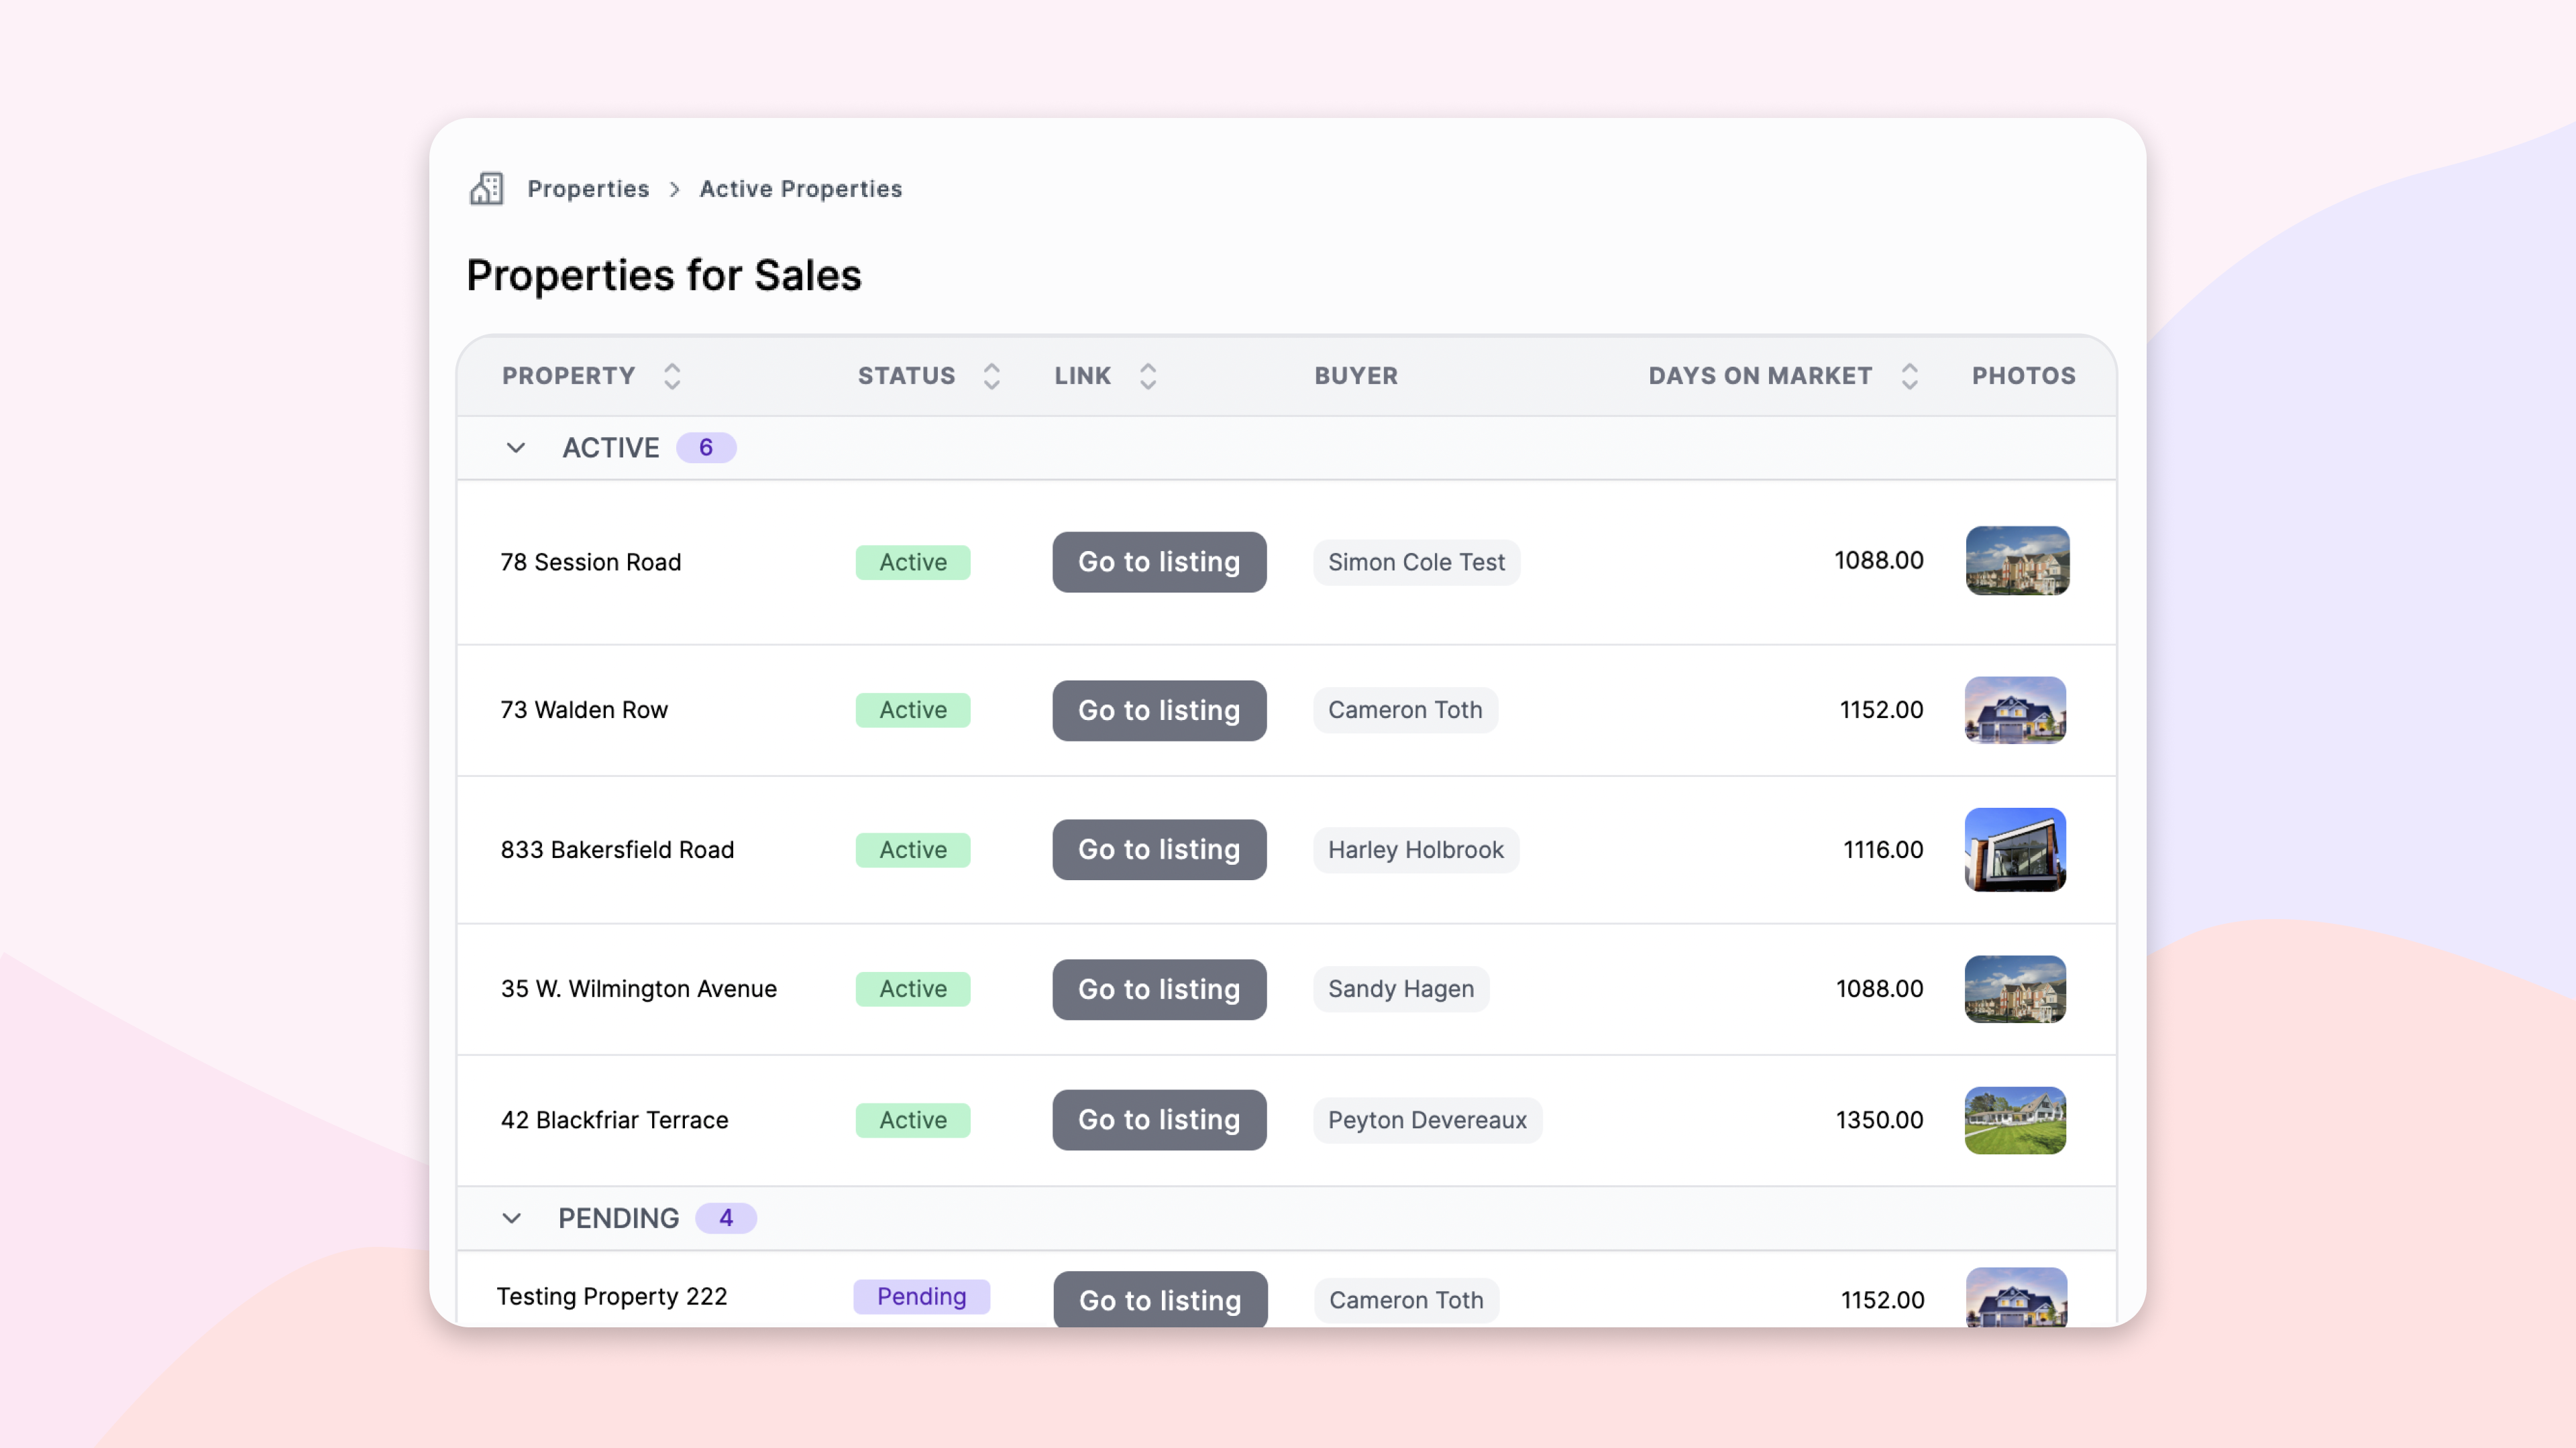Open the photo thumbnail for Testing Property 222
The height and width of the screenshot is (1448, 2576).
click(2016, 1297)
